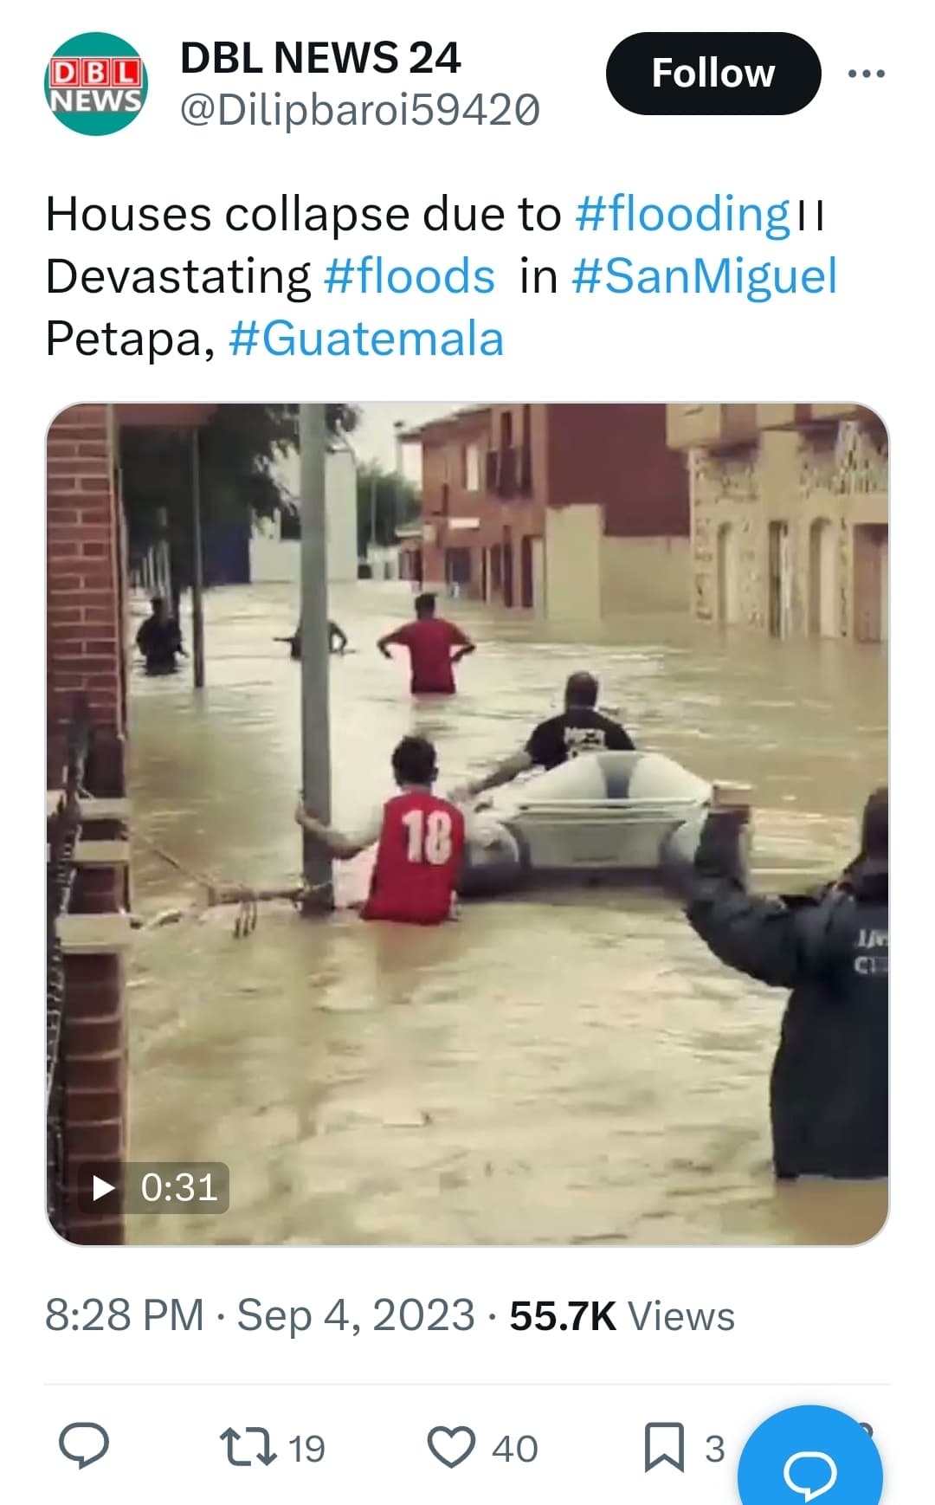The width and height of the screenshot is (935, 1505).
Task: Open @Dilipbaroi59420 handle profile
Action: coord(360,110)
